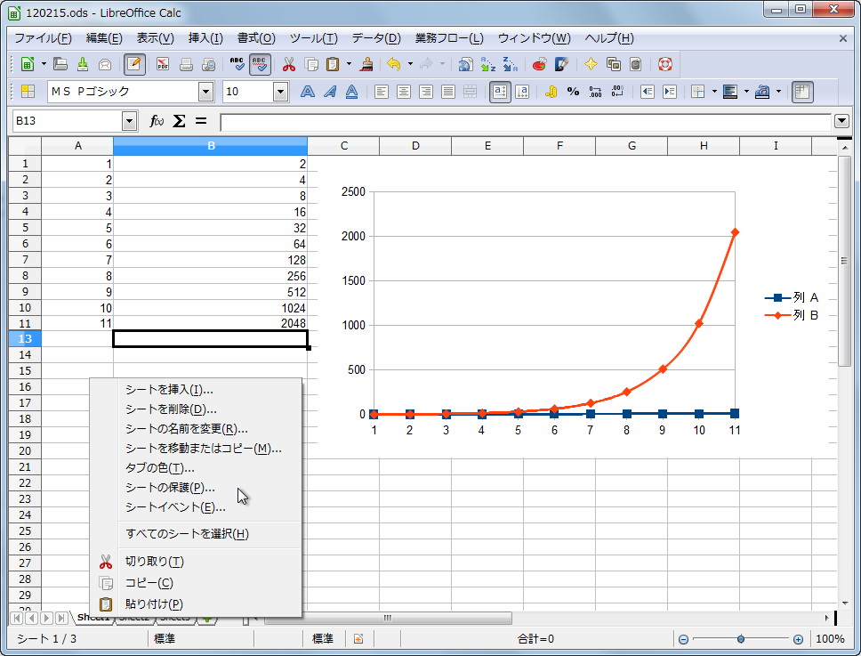Click the New spreadsheet icon
Viewport: 861px width, 656px height.
pyautogui.click(x=27, y=64)
